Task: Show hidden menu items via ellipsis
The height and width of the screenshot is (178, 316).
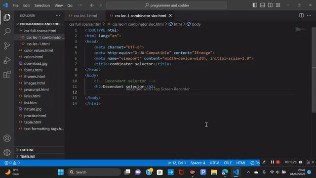Action: click(80, 5)
